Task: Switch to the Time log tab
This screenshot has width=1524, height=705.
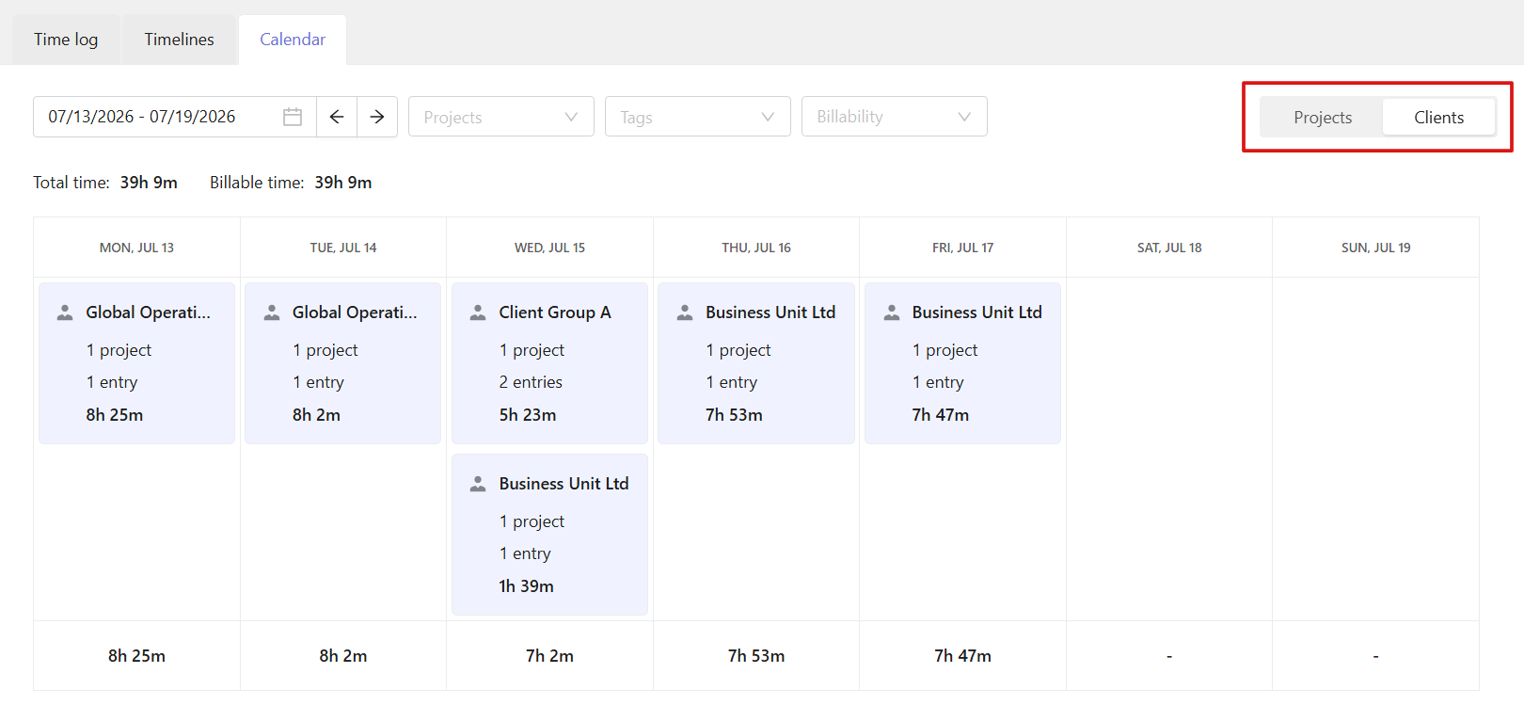Action: (x=66, y=40)
